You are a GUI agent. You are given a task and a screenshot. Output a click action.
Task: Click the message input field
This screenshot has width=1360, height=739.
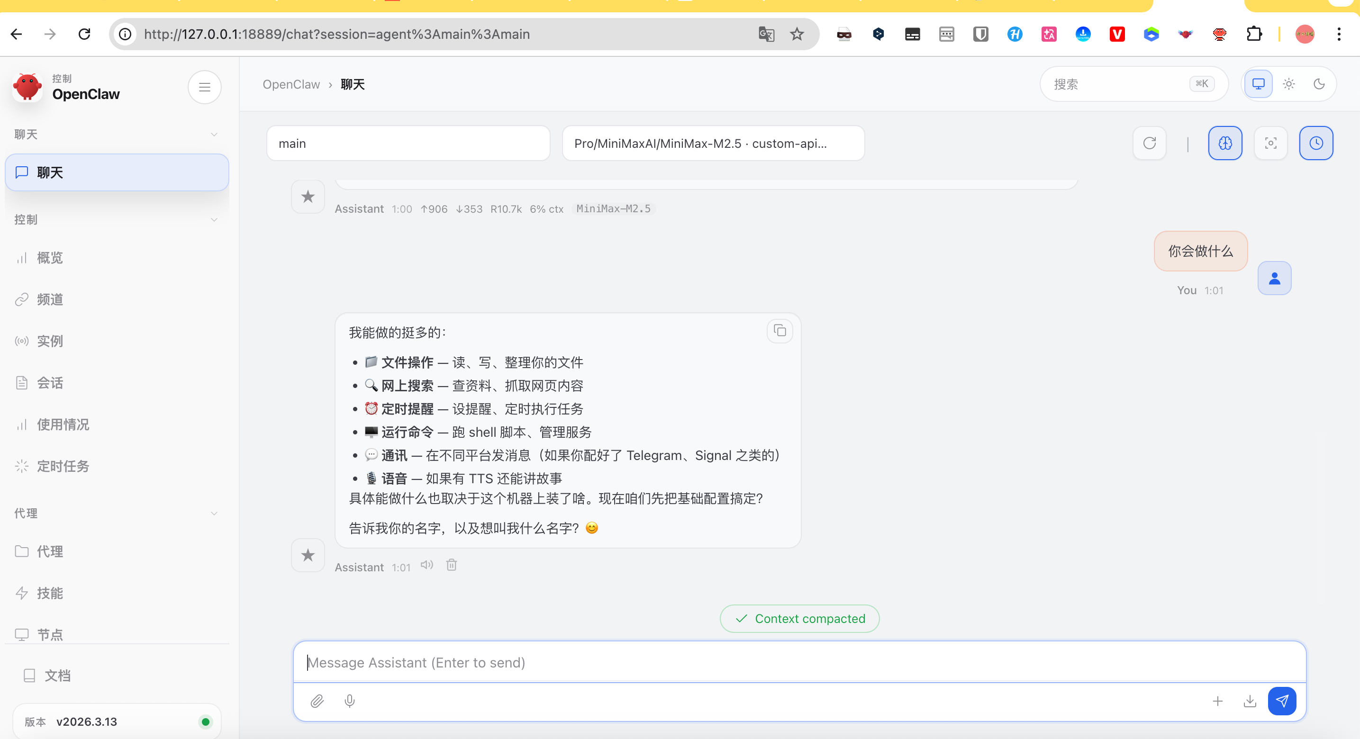[799, 662]
